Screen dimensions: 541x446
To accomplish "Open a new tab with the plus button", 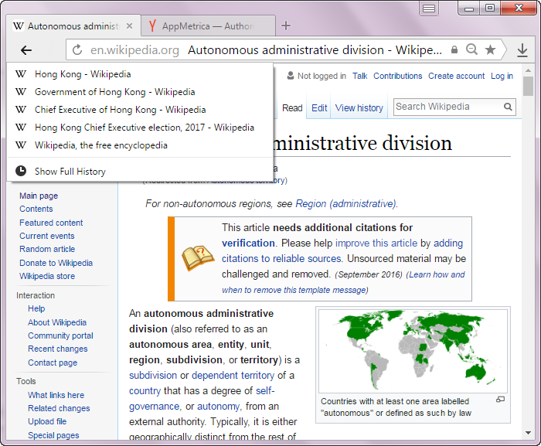I will [286, 26].
